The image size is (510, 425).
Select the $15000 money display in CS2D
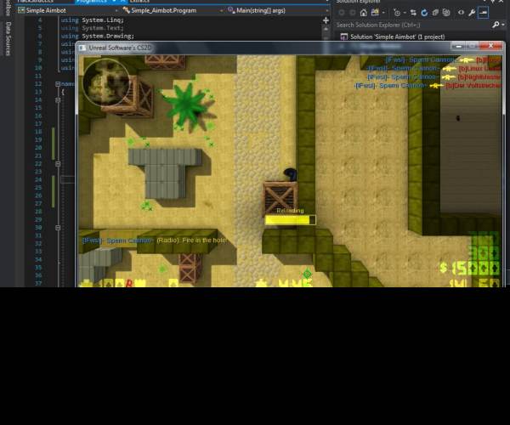pos(470,269)
